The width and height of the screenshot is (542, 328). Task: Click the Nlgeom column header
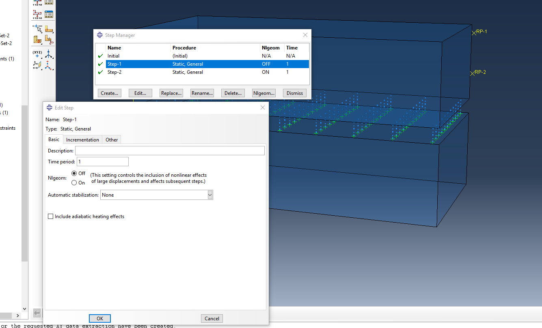(272, 48)
